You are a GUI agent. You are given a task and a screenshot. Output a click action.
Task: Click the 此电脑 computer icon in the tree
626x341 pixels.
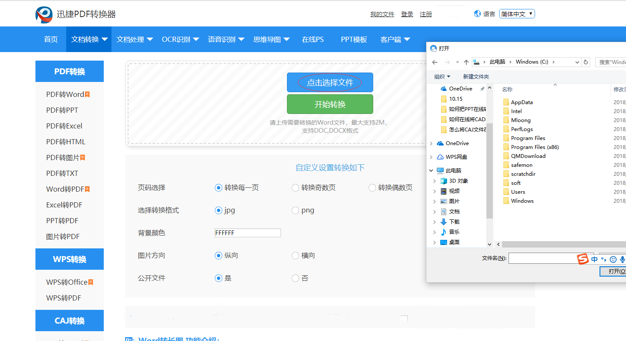click(440, 170)
